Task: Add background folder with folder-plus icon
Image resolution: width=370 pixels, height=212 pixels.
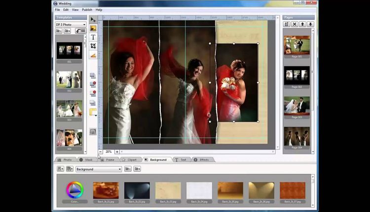Action: click(137, 169)
